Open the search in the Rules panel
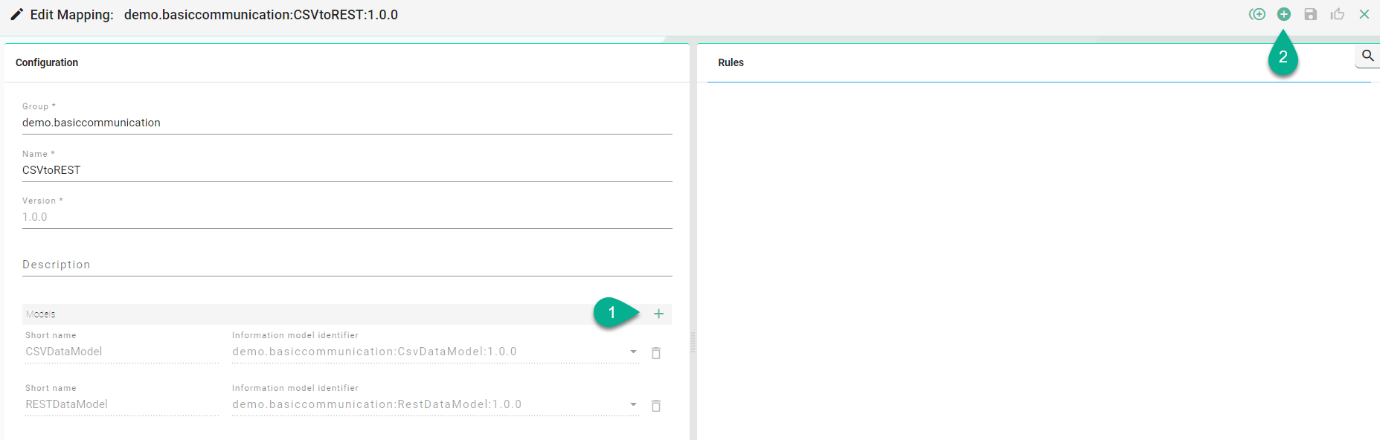1380x440 pixels. click(x=1368, y=56)
